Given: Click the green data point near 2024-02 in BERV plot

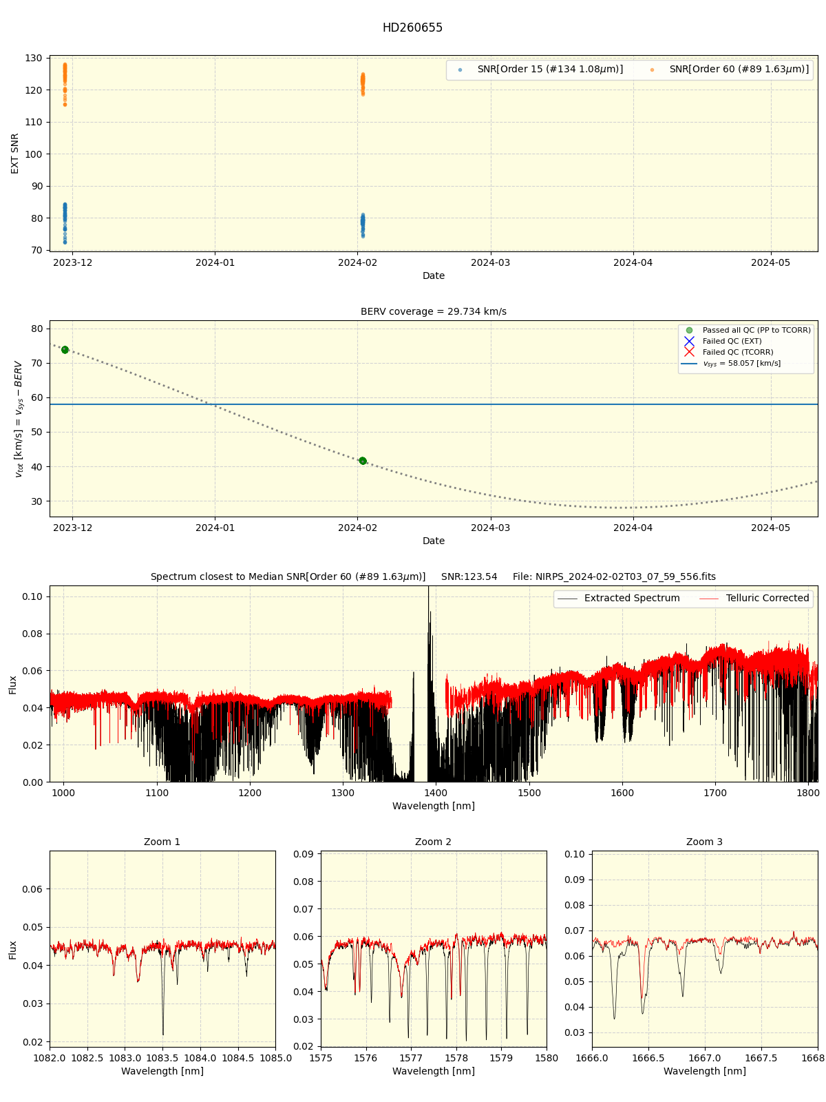Looking at the screenshot, I should pos(363,461).
